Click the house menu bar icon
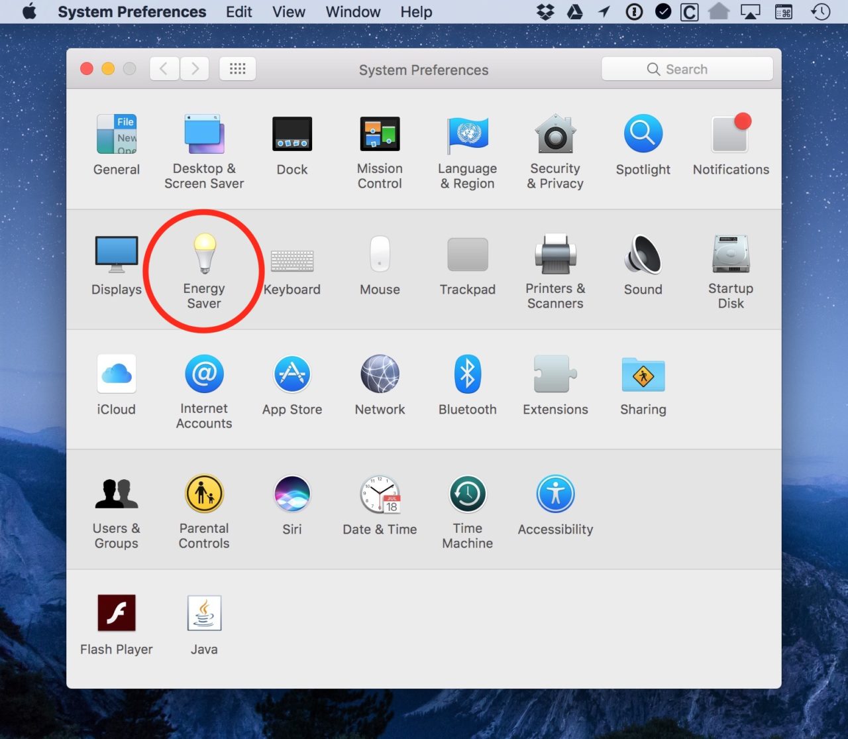This screenshot has height=739, width=848. 719,11
